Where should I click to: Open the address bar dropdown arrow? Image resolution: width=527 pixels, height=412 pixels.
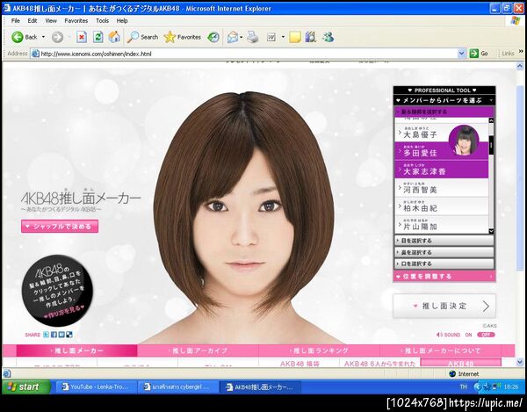(x=461, y=54)
